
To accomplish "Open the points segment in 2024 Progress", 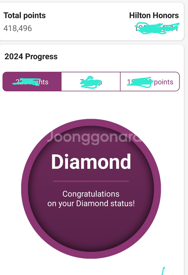I will (150, 82).
